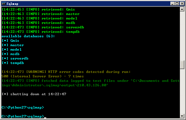
Task: Close the Sqlmap console window
Action: tap(182, 4)
